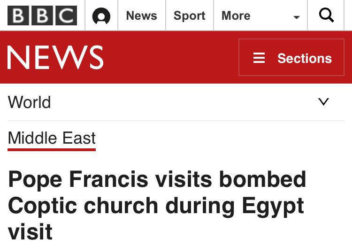The width and height of the screenshot is (352, 246).
Task: Expand the More menu dropdown arrow
Action: coord(296,17)
